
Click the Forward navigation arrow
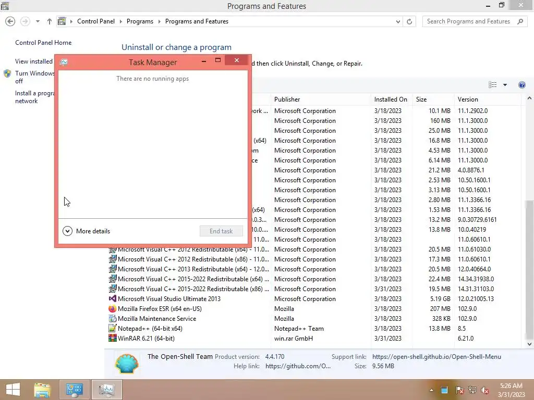coord(25,21)
